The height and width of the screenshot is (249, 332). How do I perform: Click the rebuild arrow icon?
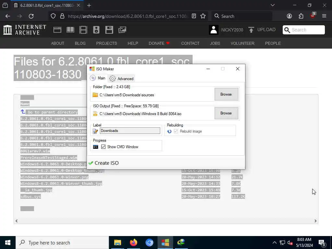pos(169,131)
